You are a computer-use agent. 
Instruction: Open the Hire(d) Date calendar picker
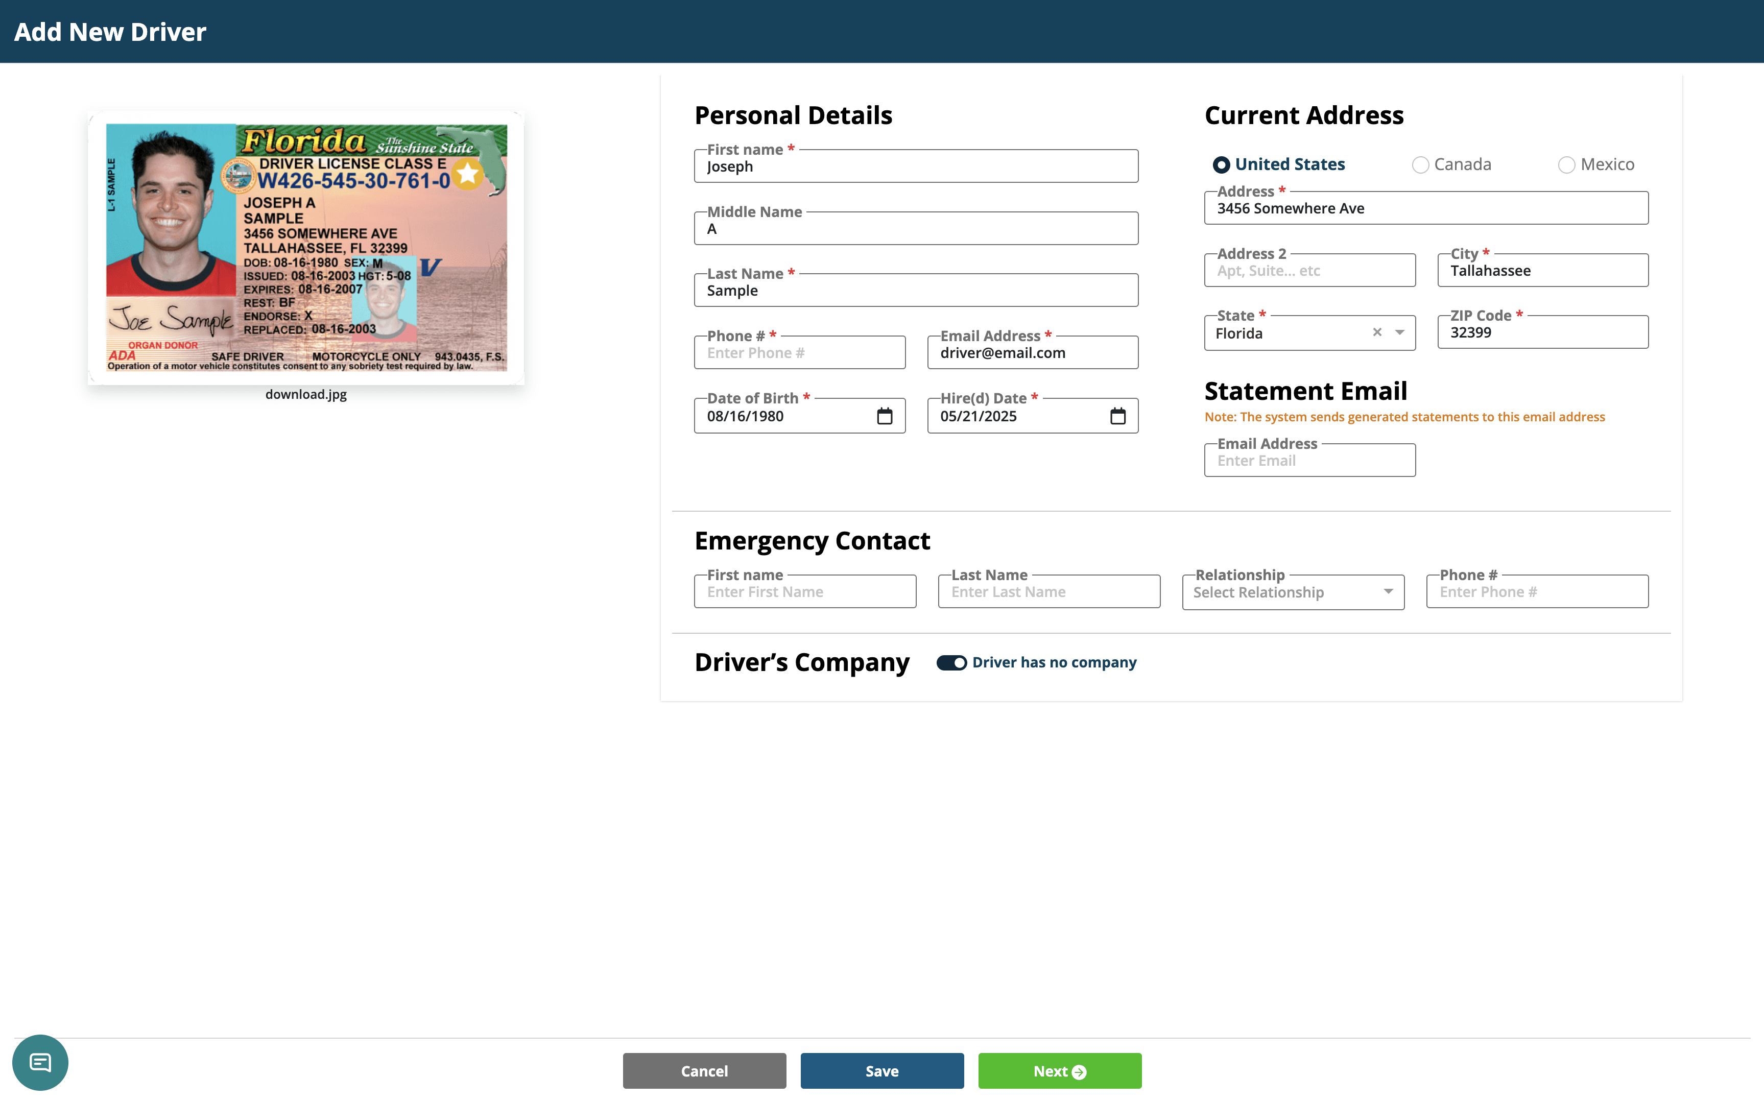coord(1117,416)
